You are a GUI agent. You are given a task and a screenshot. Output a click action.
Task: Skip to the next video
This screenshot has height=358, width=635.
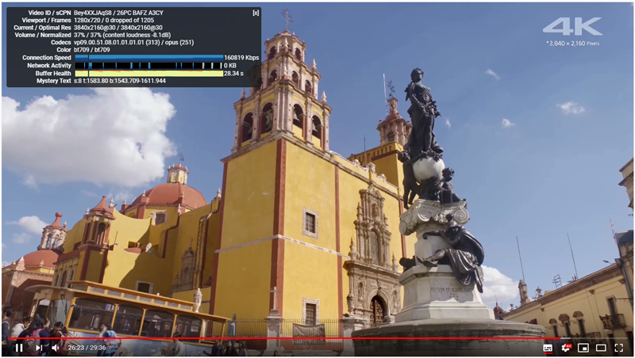[x=38, y=348]
